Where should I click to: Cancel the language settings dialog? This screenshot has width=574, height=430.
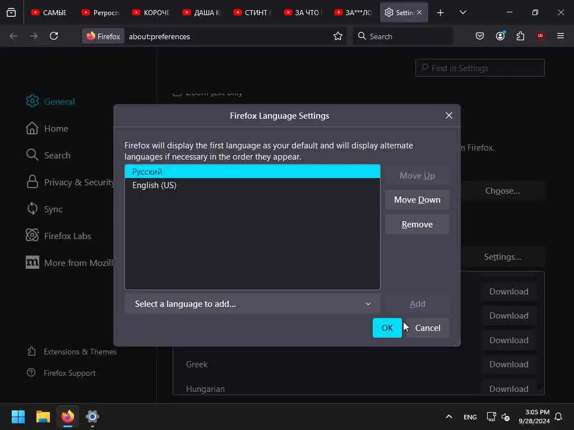click(428, 328)
